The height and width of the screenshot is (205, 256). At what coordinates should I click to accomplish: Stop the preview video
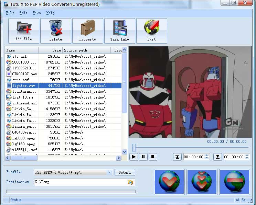point(153,157)
